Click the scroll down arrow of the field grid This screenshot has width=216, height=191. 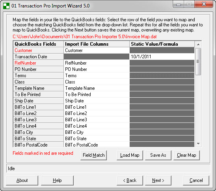[x=198, y=144]
